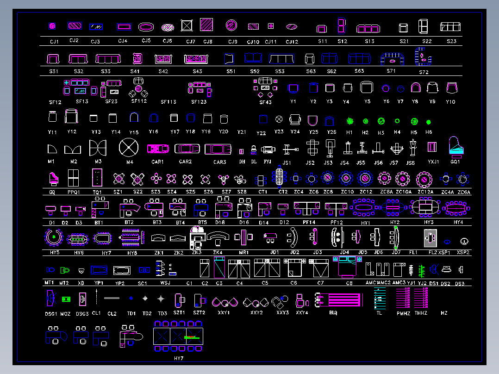Click the FL2 hatched carpet symbol
The height and width of the screenshot is (374, 499).
click(x=430, y=238)
